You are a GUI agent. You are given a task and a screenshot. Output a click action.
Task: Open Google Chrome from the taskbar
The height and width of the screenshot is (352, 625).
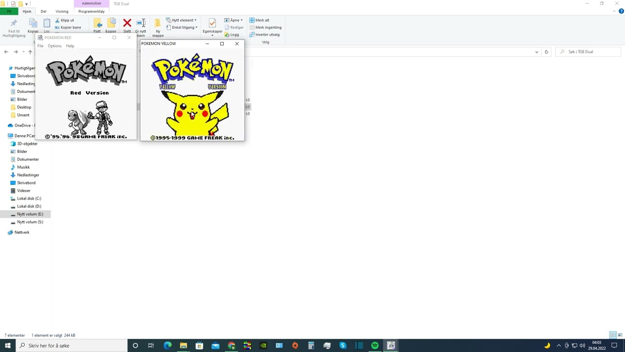(x=231, y=346)
